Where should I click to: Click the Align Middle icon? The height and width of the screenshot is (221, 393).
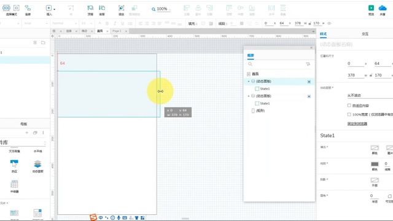coord(240,8)
